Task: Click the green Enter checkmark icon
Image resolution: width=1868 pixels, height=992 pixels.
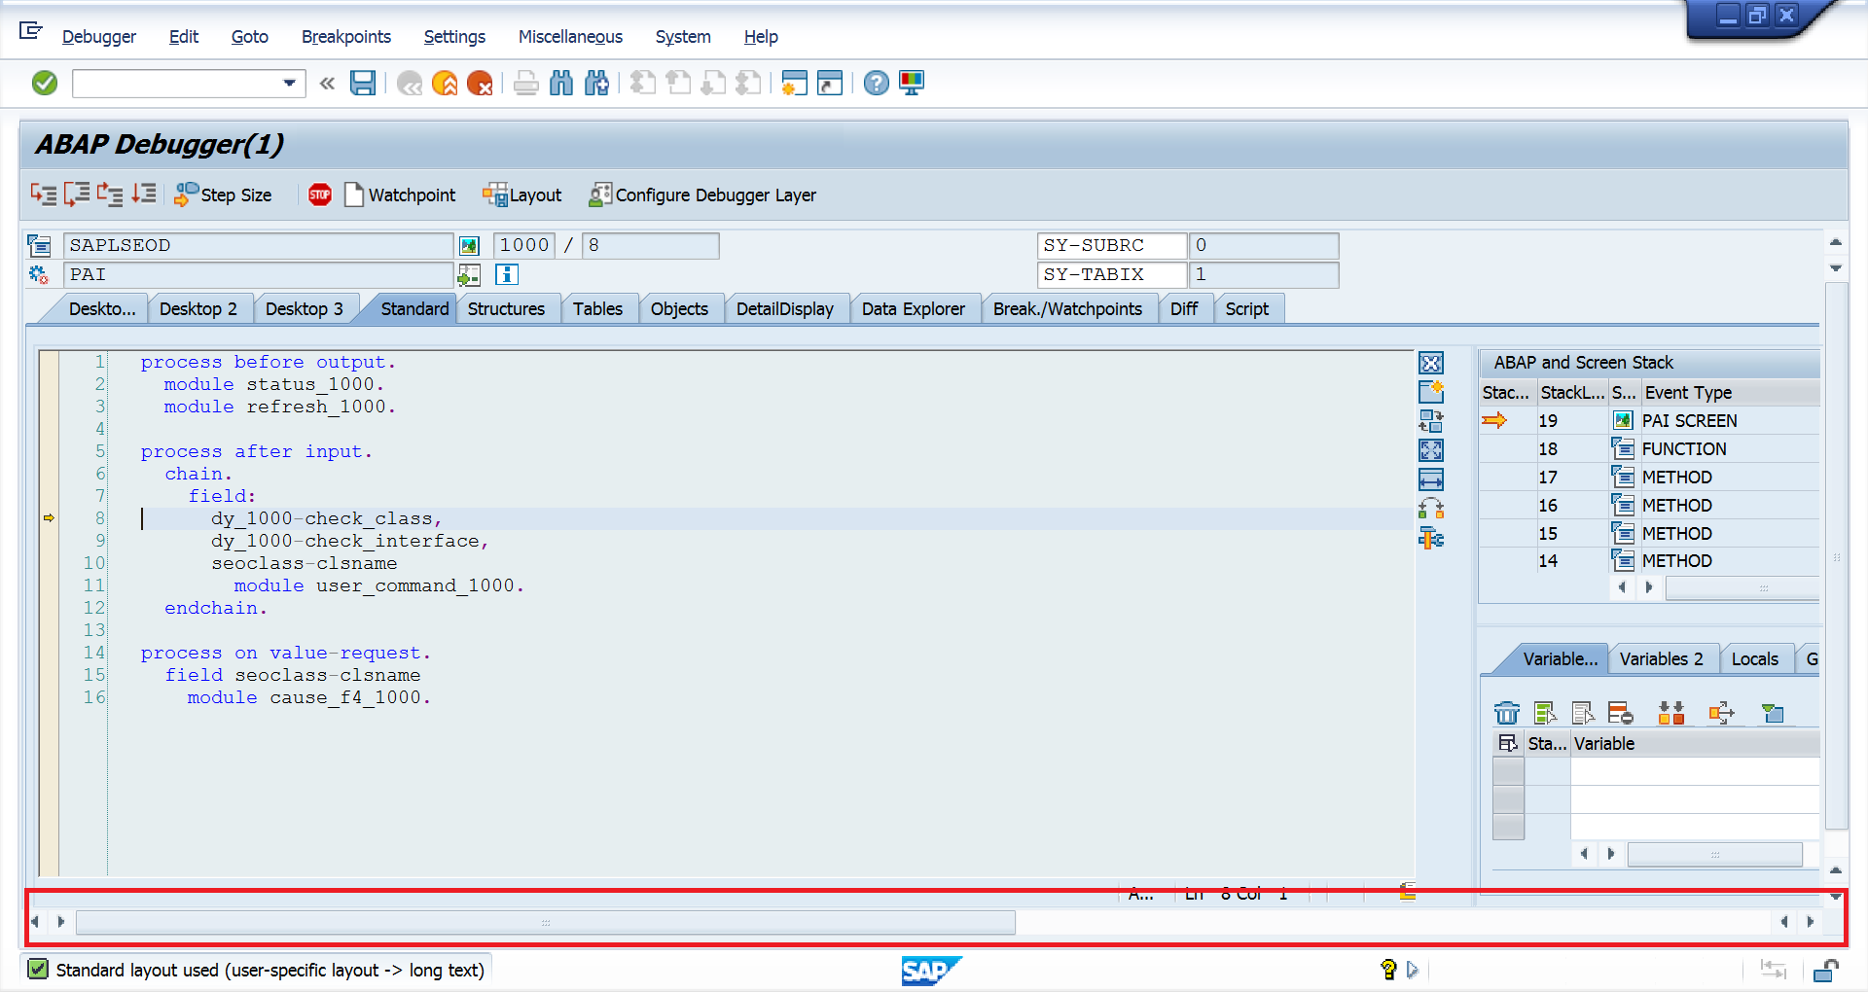Action: [45, 84]
